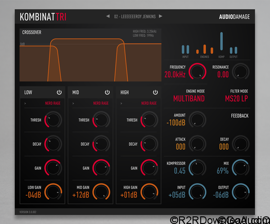Click the MID band THRESH knob
The width and height of the screenshot is (270, 224).
click(101, 120)
